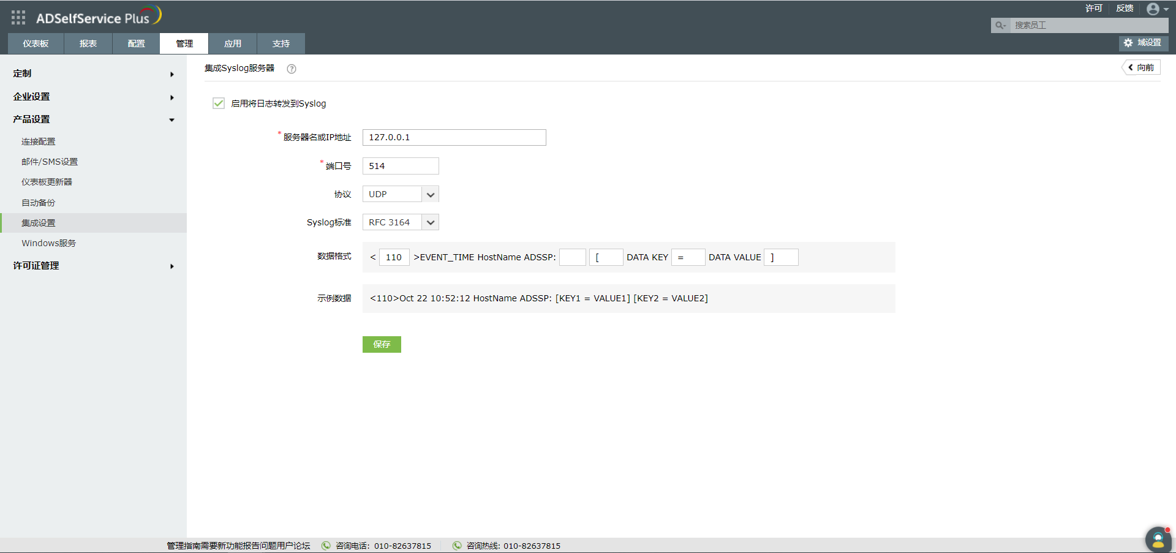Click the user account avatar icon
Screen dimensions: 1176x553
point(1154,9)
